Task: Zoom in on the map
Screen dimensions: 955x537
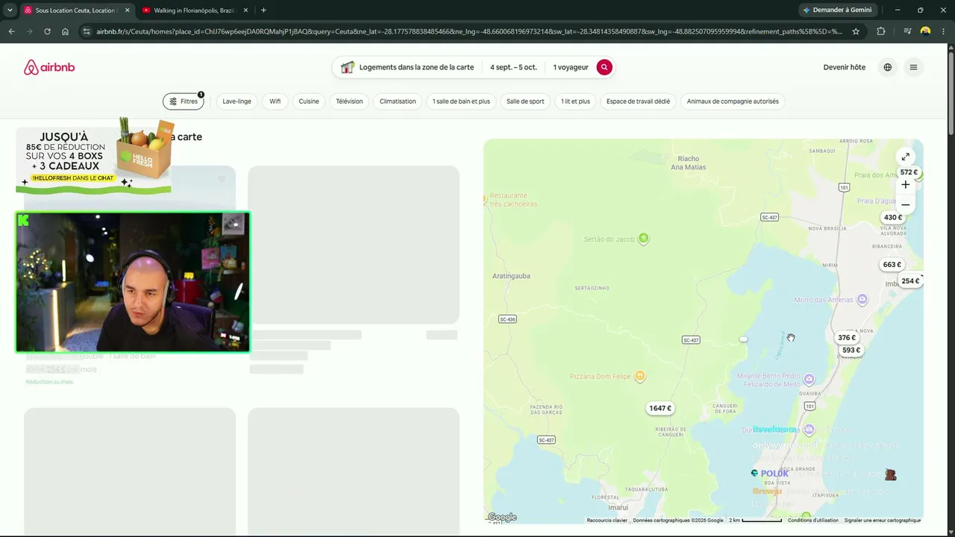Action: pyautogui.click(x=905, y=184)
